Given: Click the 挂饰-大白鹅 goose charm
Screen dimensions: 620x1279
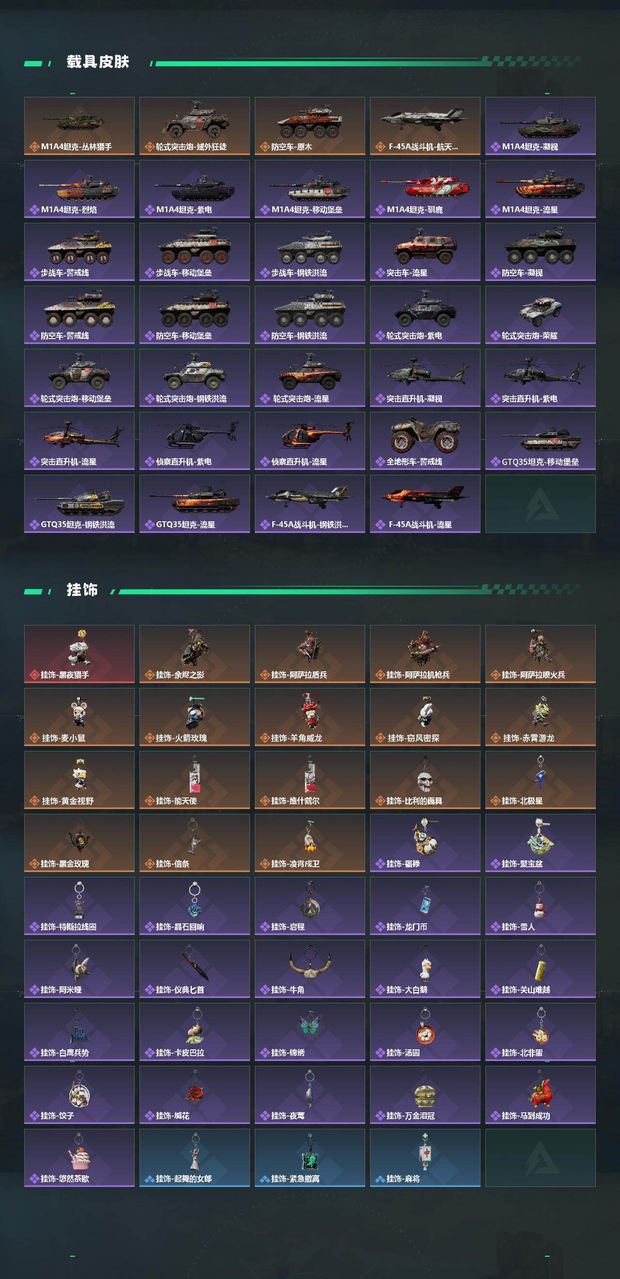Looking at the screenshot, I should click(425, 968).
